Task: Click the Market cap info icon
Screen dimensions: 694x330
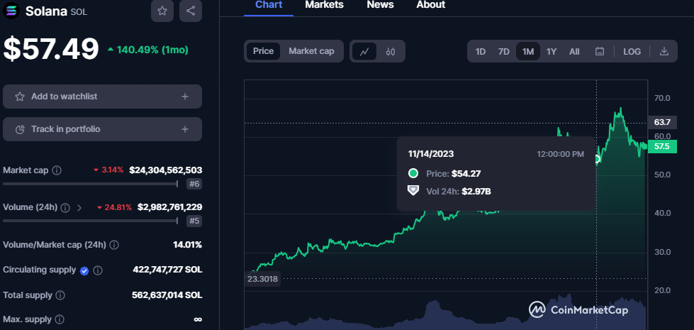Action: pos(57,170)
